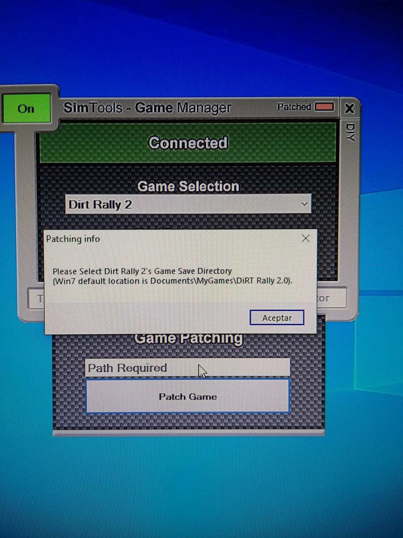Viewport: 403px width, 538px height.
Task: Click the Game Selection heading
Action: (x=188, y=186)
